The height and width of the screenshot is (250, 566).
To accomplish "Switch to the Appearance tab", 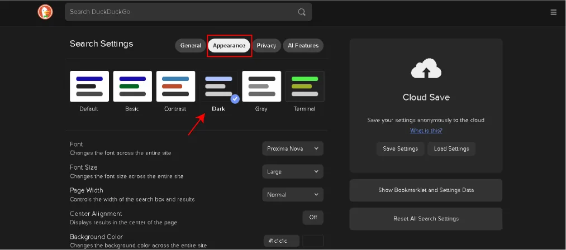I will pyautogui.click(x=229, y=45).
